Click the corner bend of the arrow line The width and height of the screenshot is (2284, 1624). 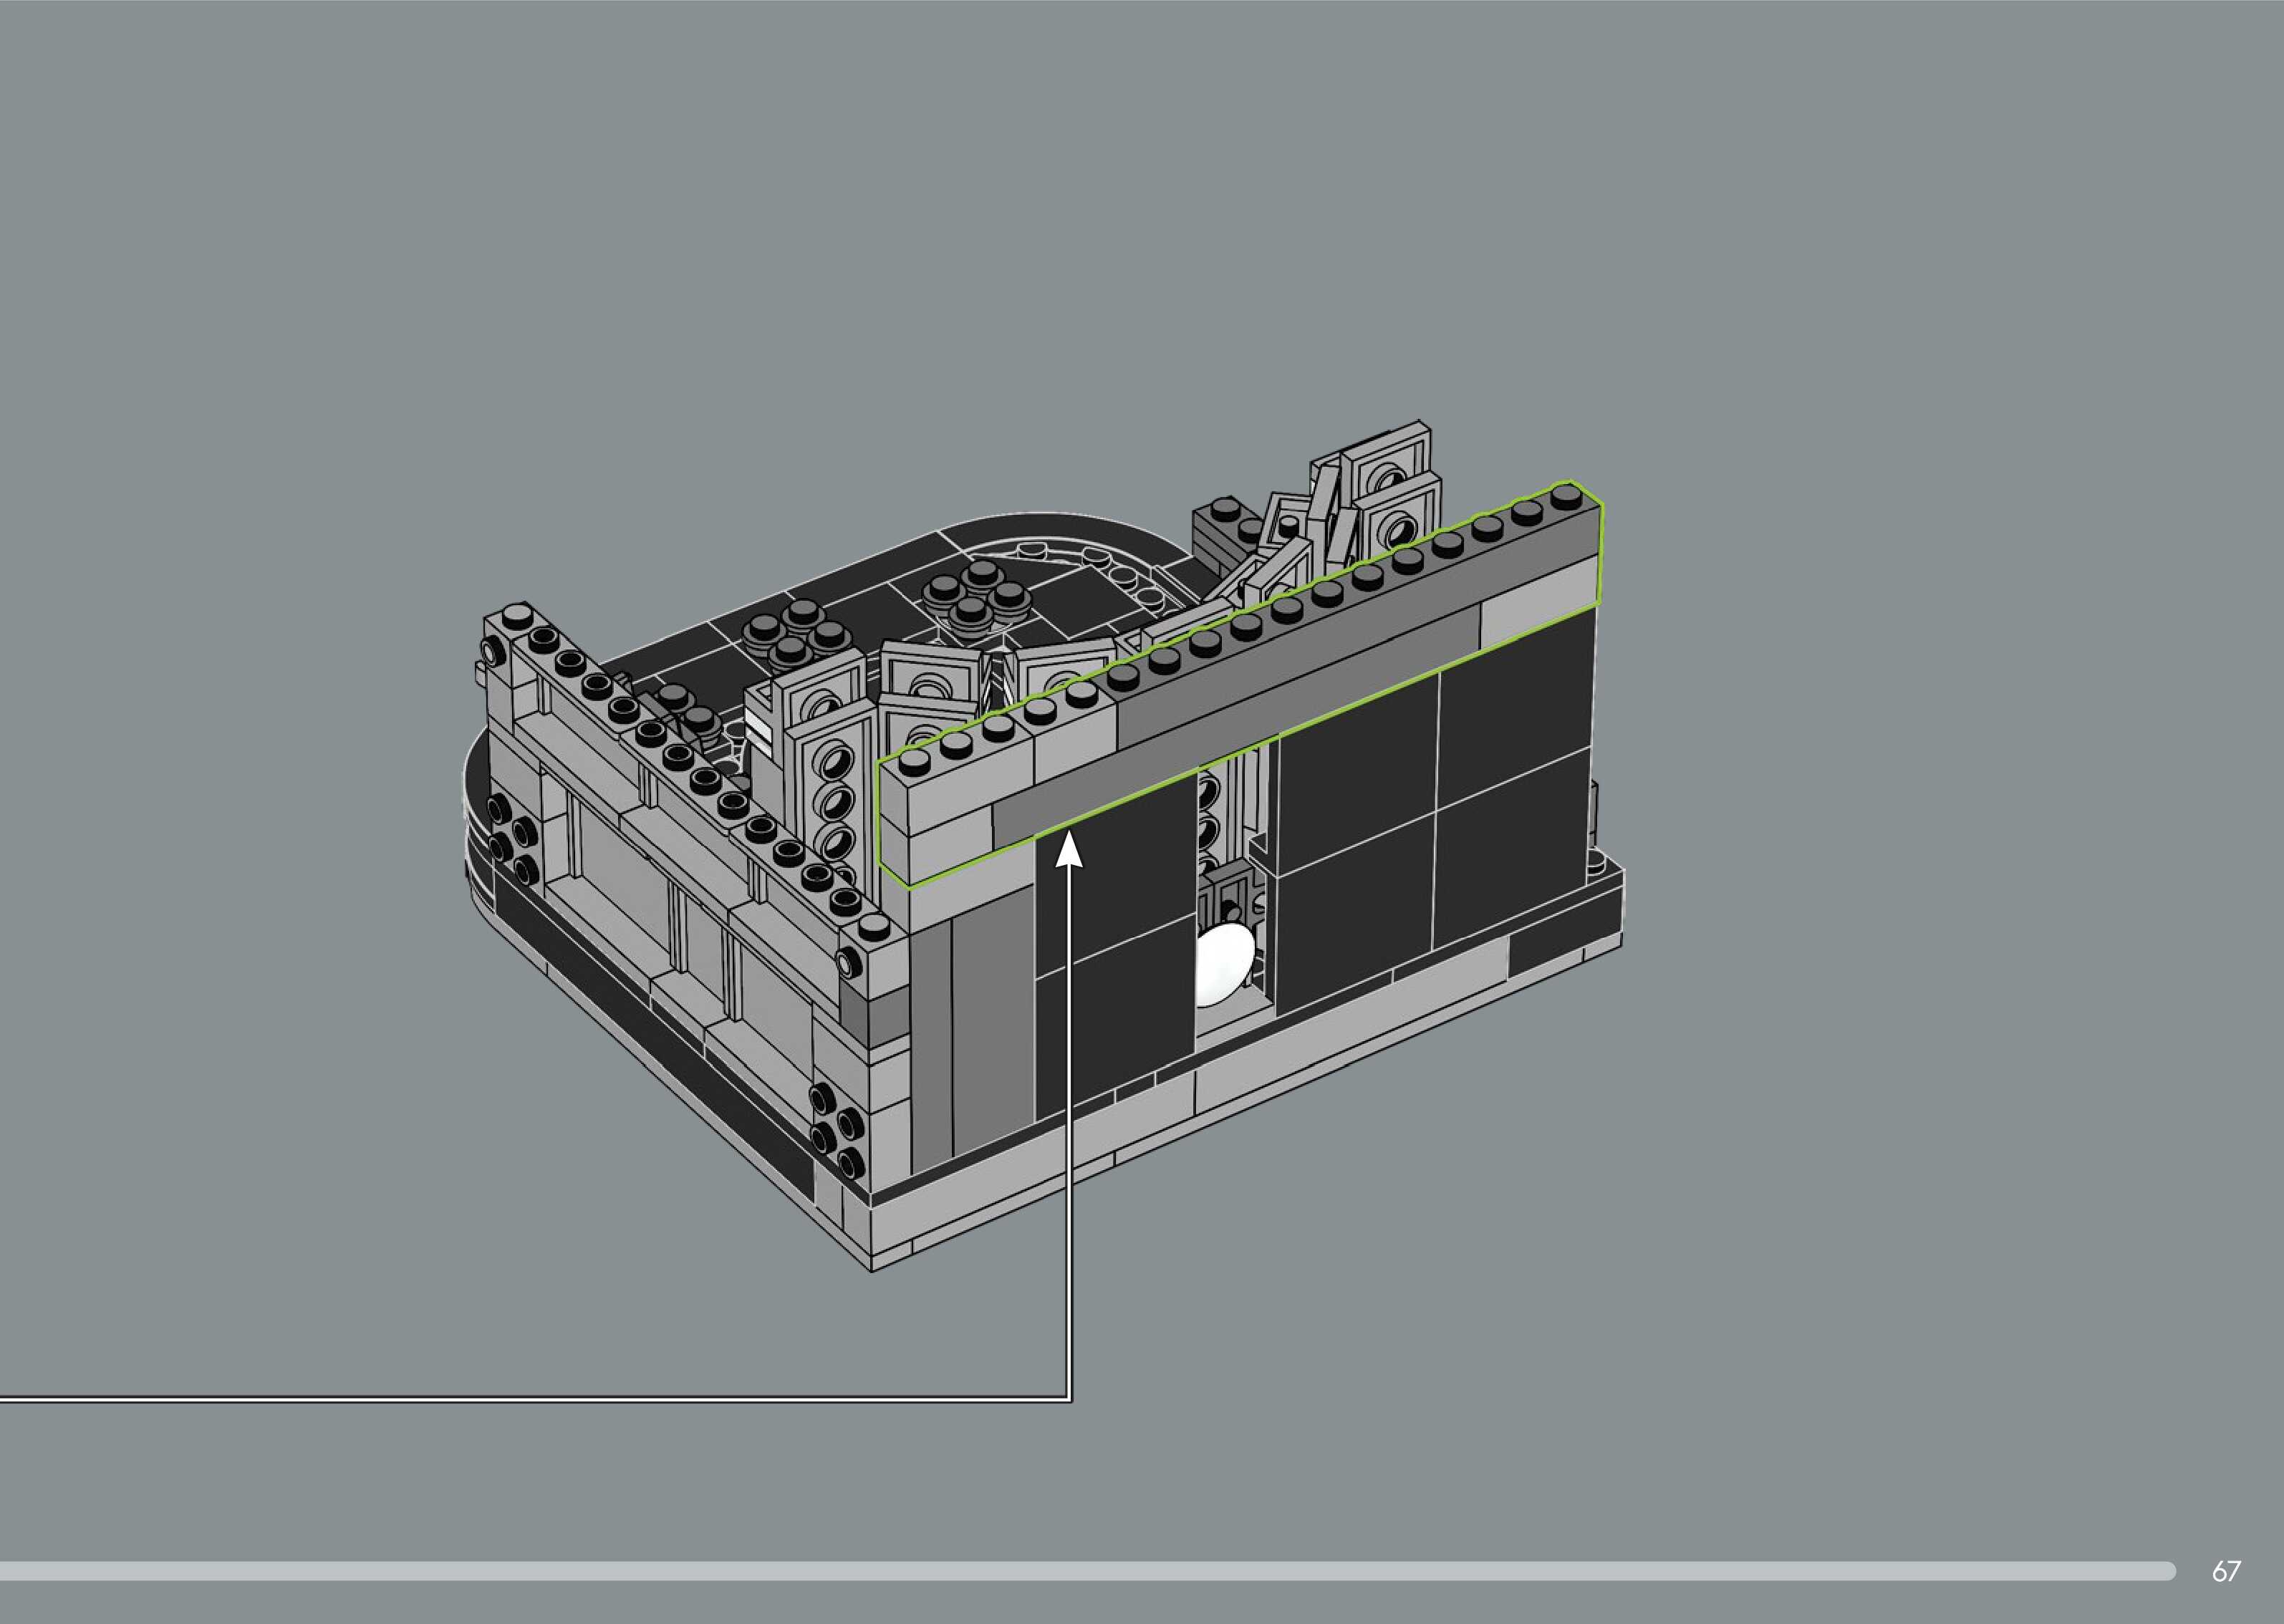tap(1070, 1399)
